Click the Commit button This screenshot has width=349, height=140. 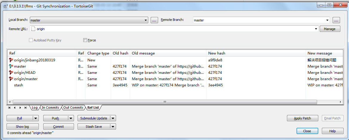coord(58,127)
